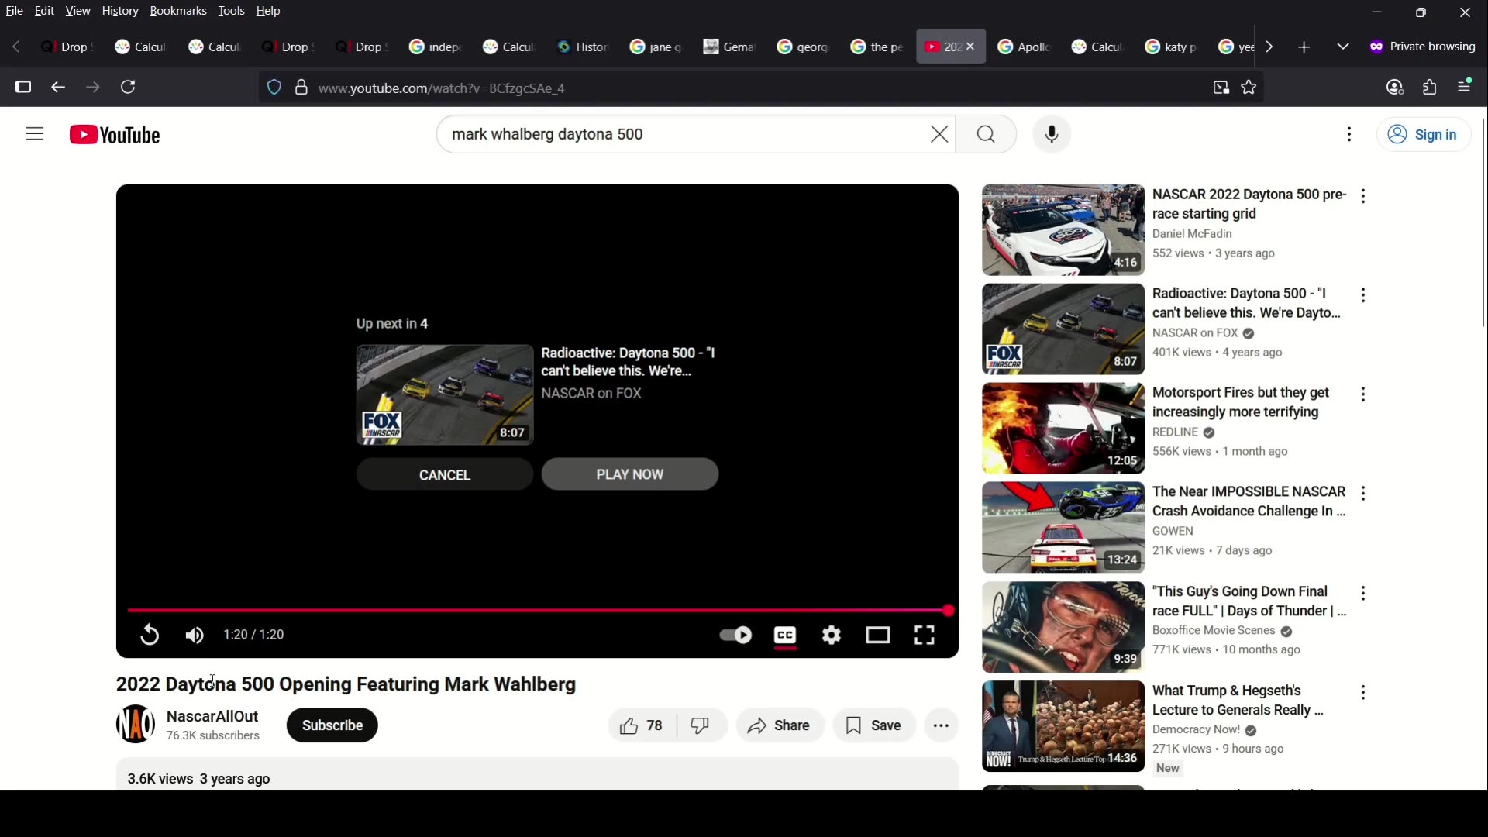Cancel the up next autoplay
This screenshot has width=1488, height=837.
pos(445,475)
